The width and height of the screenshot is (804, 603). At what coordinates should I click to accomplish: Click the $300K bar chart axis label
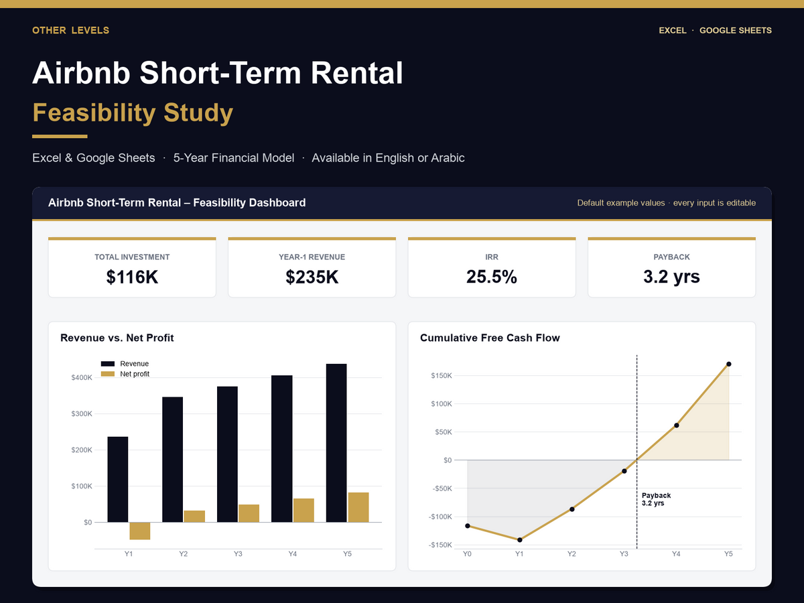point(82,414)
